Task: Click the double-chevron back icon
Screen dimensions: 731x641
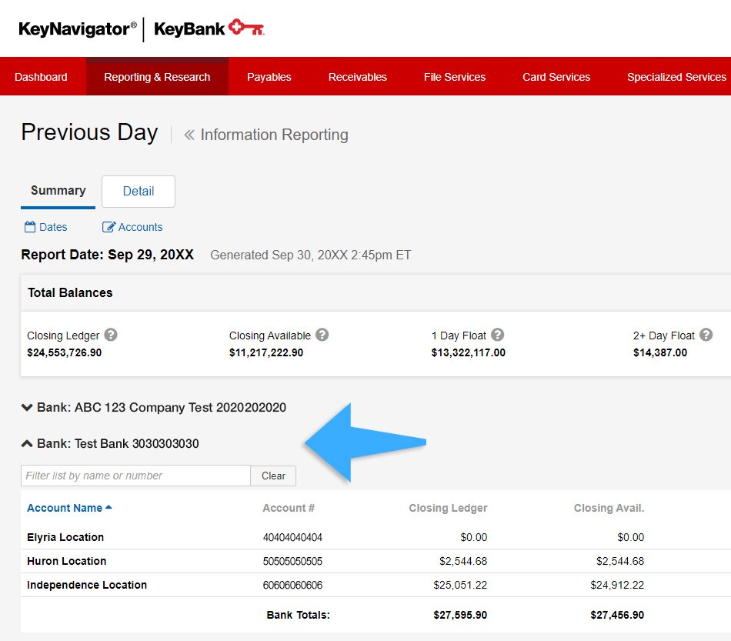Action: click(189, 135)
